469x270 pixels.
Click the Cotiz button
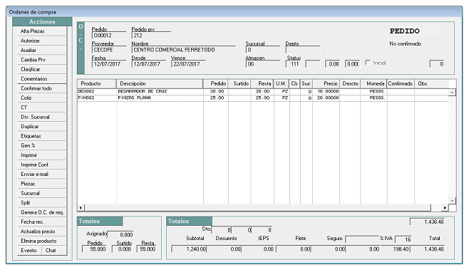point(42,98)
